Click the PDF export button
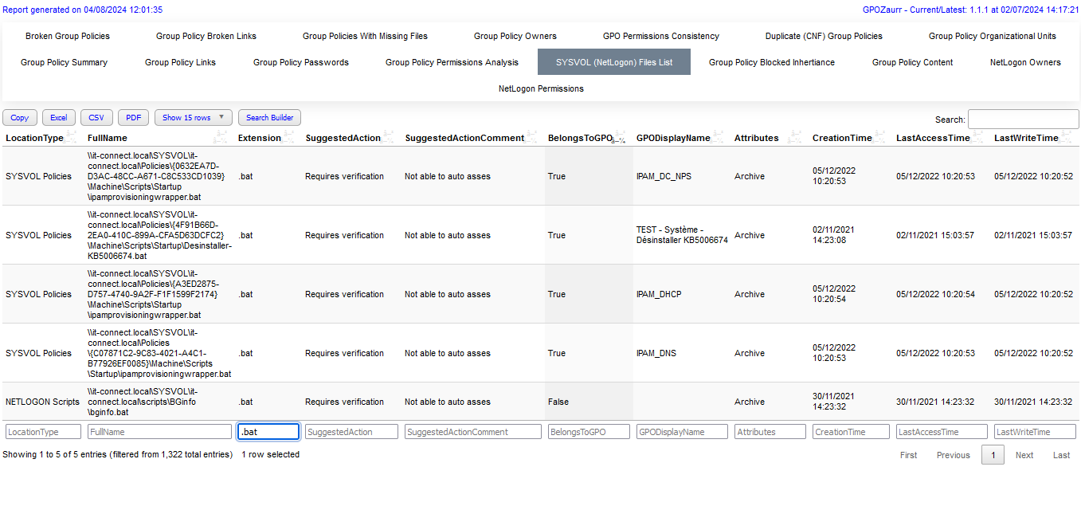 133,117
